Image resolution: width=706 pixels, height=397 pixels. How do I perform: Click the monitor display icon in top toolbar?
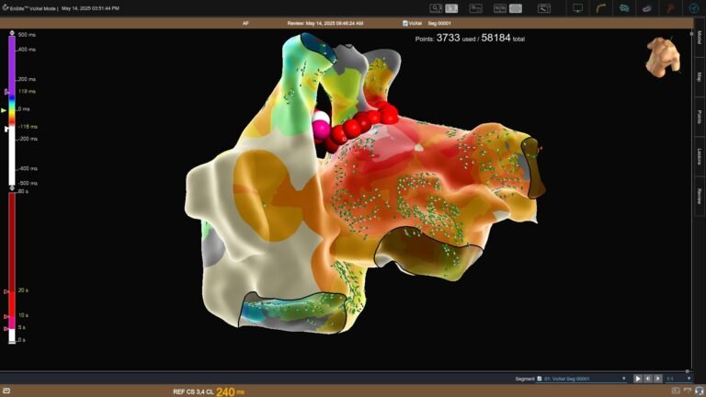(578, 8)
